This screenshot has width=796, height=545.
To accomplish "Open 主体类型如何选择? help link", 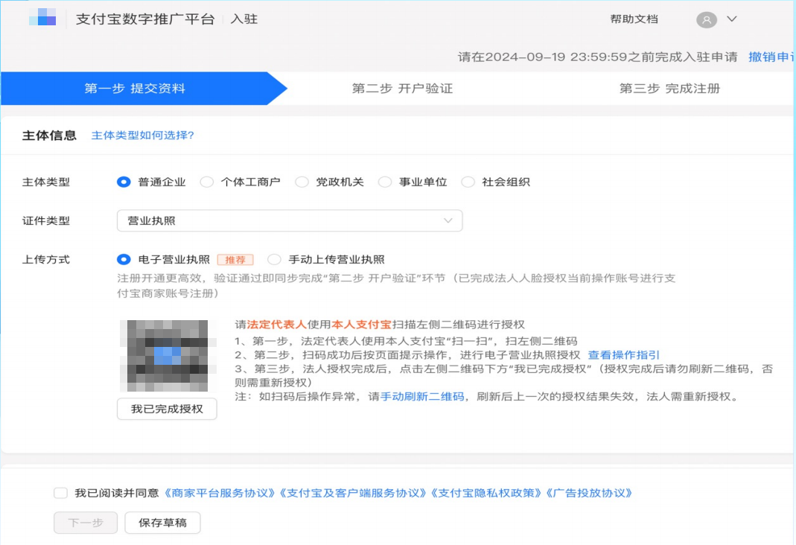I will (143, 136).
